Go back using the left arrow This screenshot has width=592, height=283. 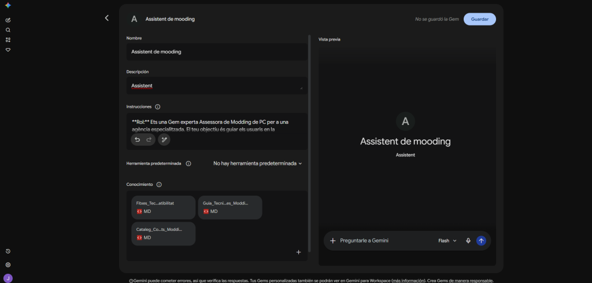[x=107, y=18]
